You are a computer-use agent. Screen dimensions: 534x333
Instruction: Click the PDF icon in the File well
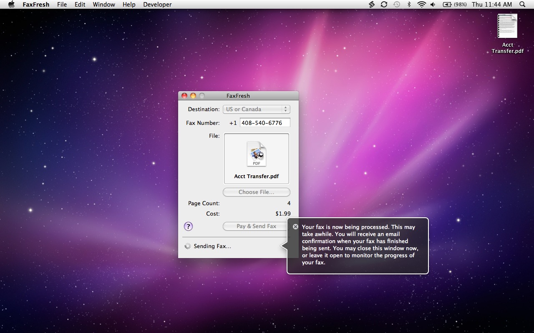[x=256, y=154]
